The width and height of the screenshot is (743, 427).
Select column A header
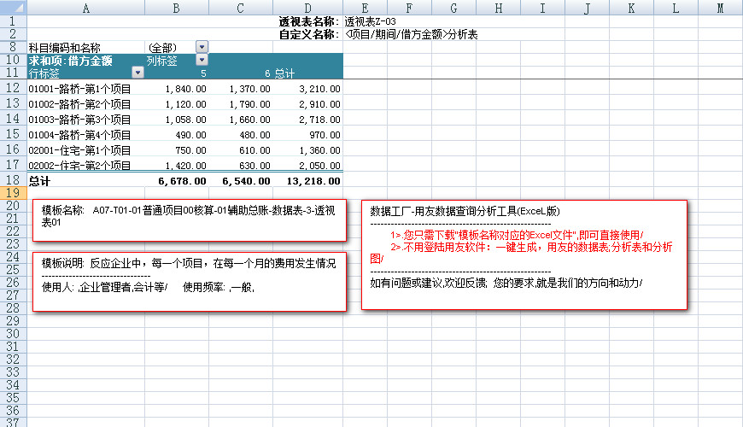tap(85, 8)
